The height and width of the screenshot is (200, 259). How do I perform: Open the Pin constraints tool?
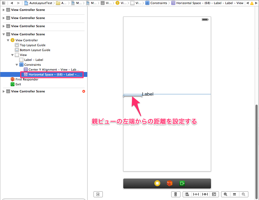[196, 194]
